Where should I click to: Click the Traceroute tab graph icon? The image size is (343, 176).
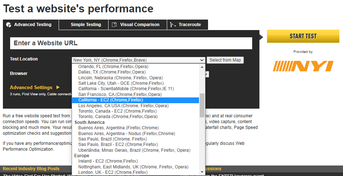[173, 25]
